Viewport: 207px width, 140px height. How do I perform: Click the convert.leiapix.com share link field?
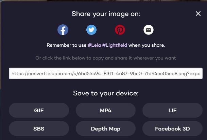pyautogui.click(x=106, y=73)
